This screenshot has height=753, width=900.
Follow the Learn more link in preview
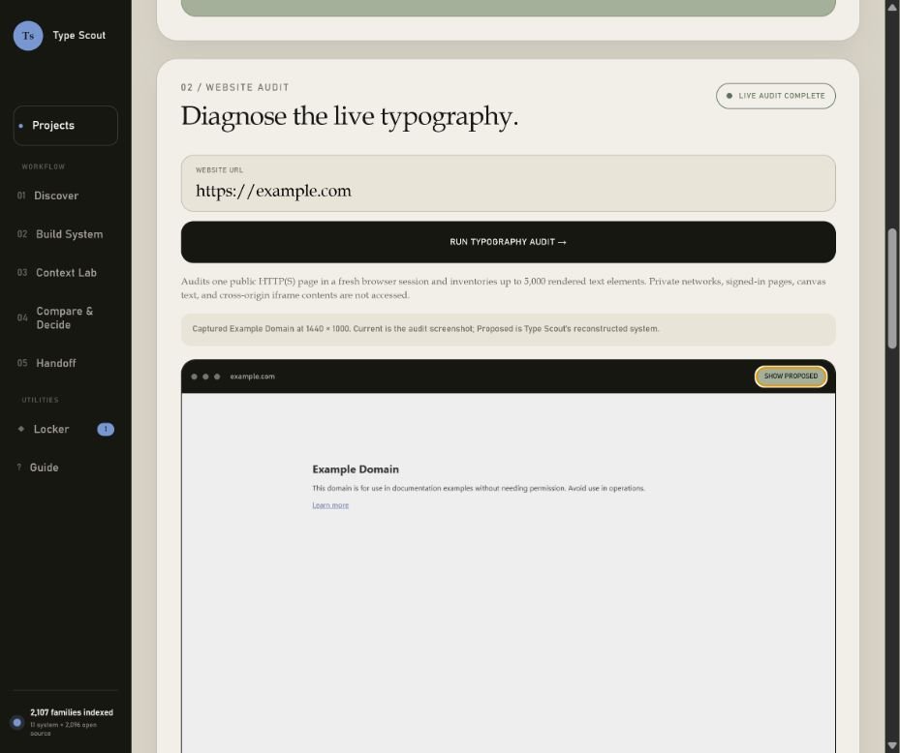330,505
